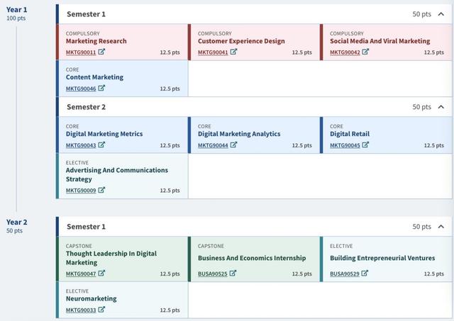454x321 pixels.
Task: Click external link icon beside MKTG90011
Action: [101, 52]
